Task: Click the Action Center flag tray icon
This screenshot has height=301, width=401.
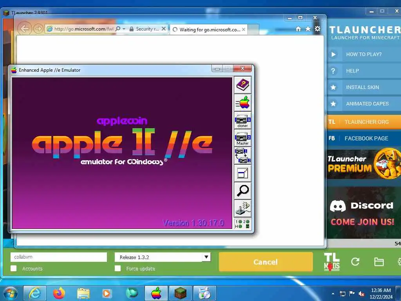Action: pos(352,294)
